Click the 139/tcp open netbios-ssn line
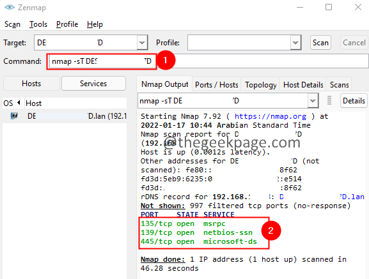369x279 pixels. click(x=196, y=232)
